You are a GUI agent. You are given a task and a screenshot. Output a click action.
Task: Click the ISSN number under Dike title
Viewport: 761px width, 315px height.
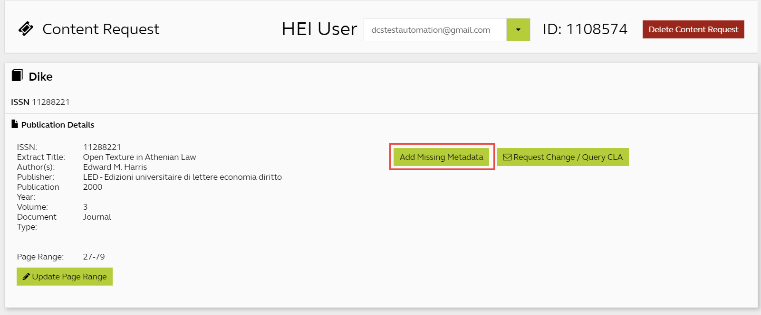click(50, 102)
